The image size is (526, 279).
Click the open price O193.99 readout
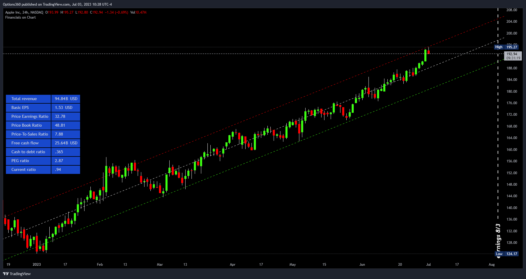pyautogui.click(x=52, y=12)
